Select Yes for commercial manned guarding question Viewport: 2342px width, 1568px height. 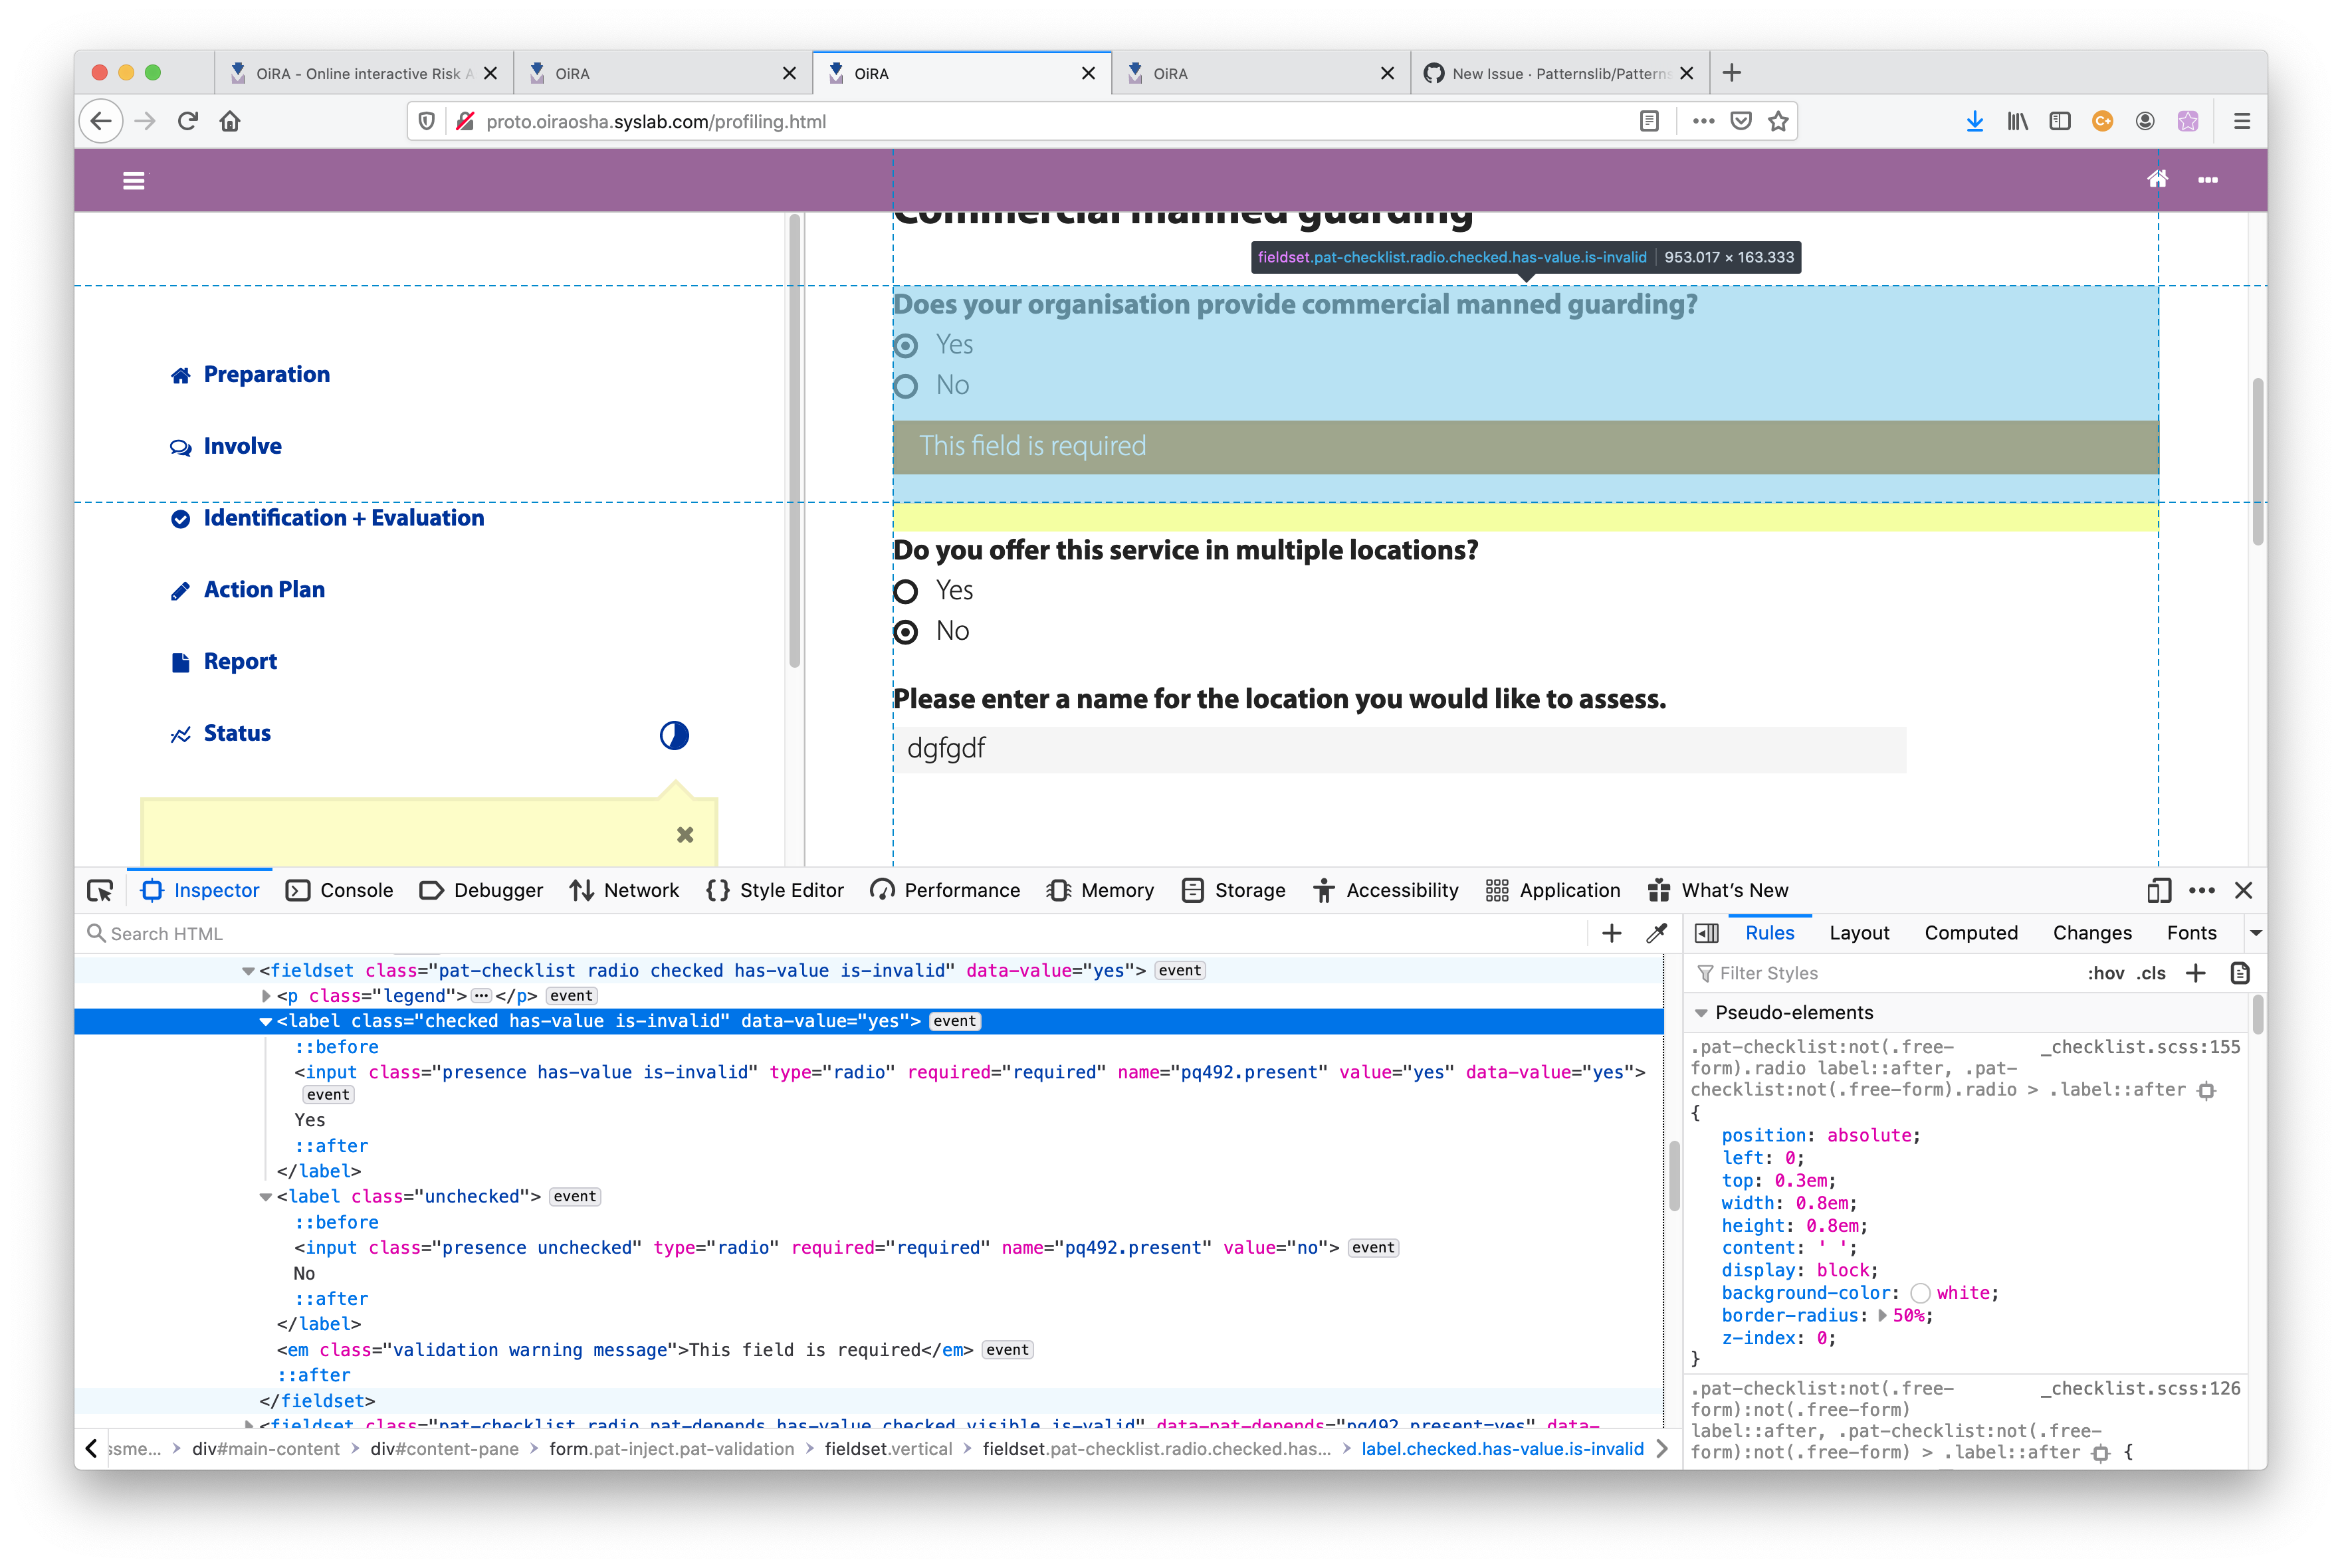906,345
